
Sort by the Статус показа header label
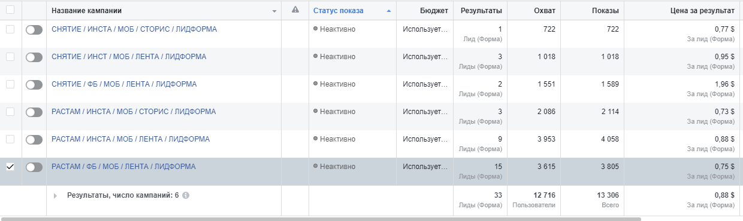pos(338,10)
